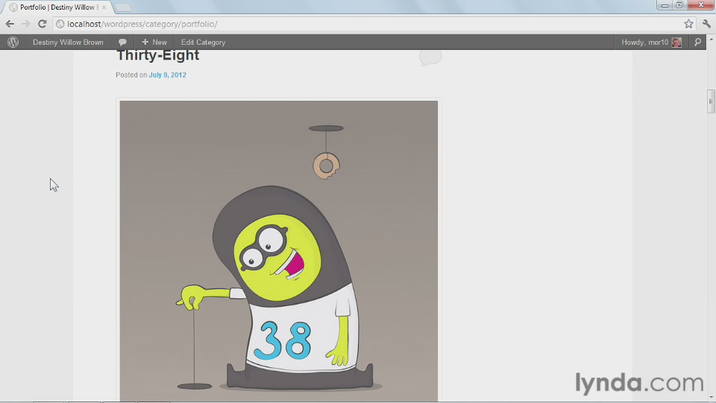Open the Destiny Willow Brown site menu
Image resolution: width=716 pixels, height=403 pixels.
click(68, 42)
